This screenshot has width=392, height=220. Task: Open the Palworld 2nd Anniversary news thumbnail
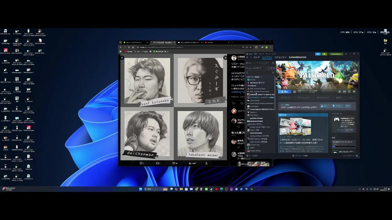pos(295,126)
